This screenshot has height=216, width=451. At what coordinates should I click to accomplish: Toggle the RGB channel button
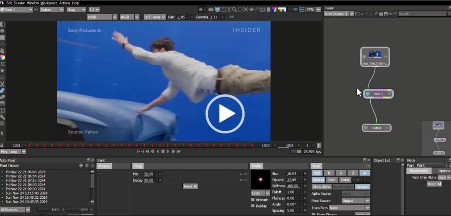click(x=317, y=173)
